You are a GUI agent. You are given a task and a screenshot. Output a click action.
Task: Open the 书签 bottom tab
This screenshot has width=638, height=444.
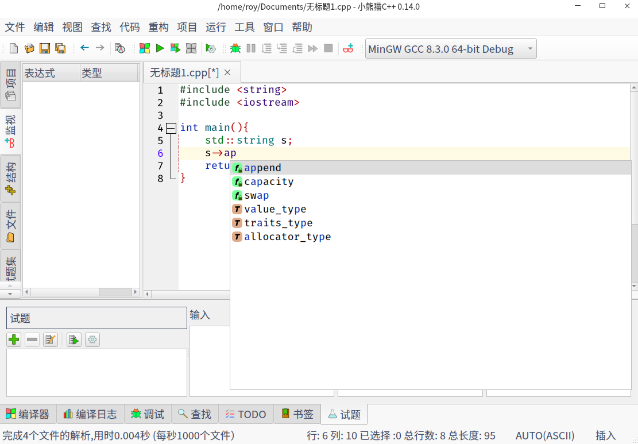click(297, 414)
